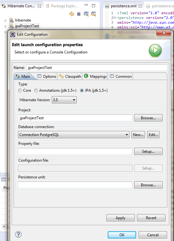
Task: Open the Database connection dropdown
Action: (74, 135)
